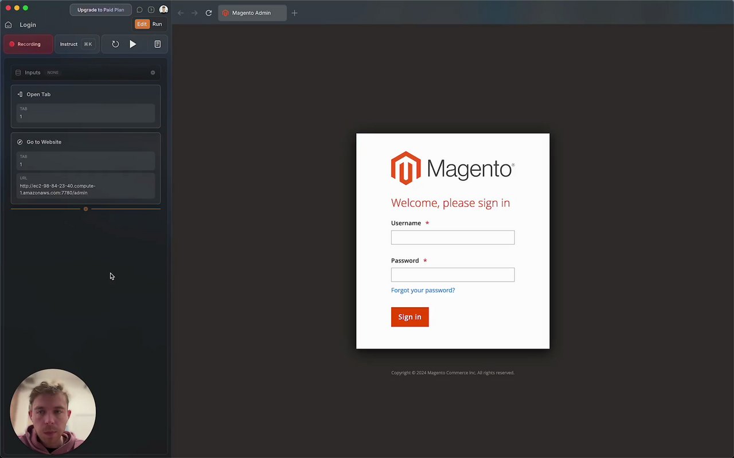734x458 pixels.
Task: Focus the Password input field
Action: [x=452, y=275]
